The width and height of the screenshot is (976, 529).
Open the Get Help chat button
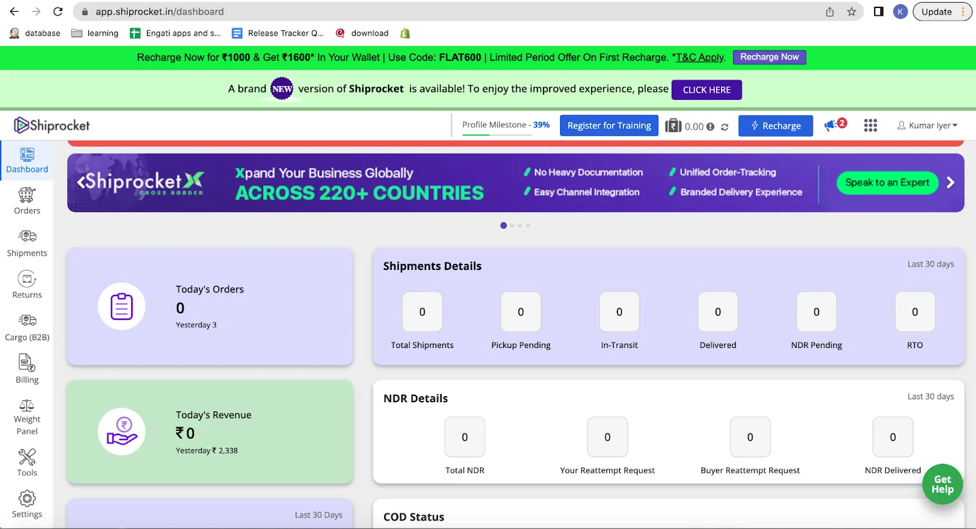coord(942,485)
